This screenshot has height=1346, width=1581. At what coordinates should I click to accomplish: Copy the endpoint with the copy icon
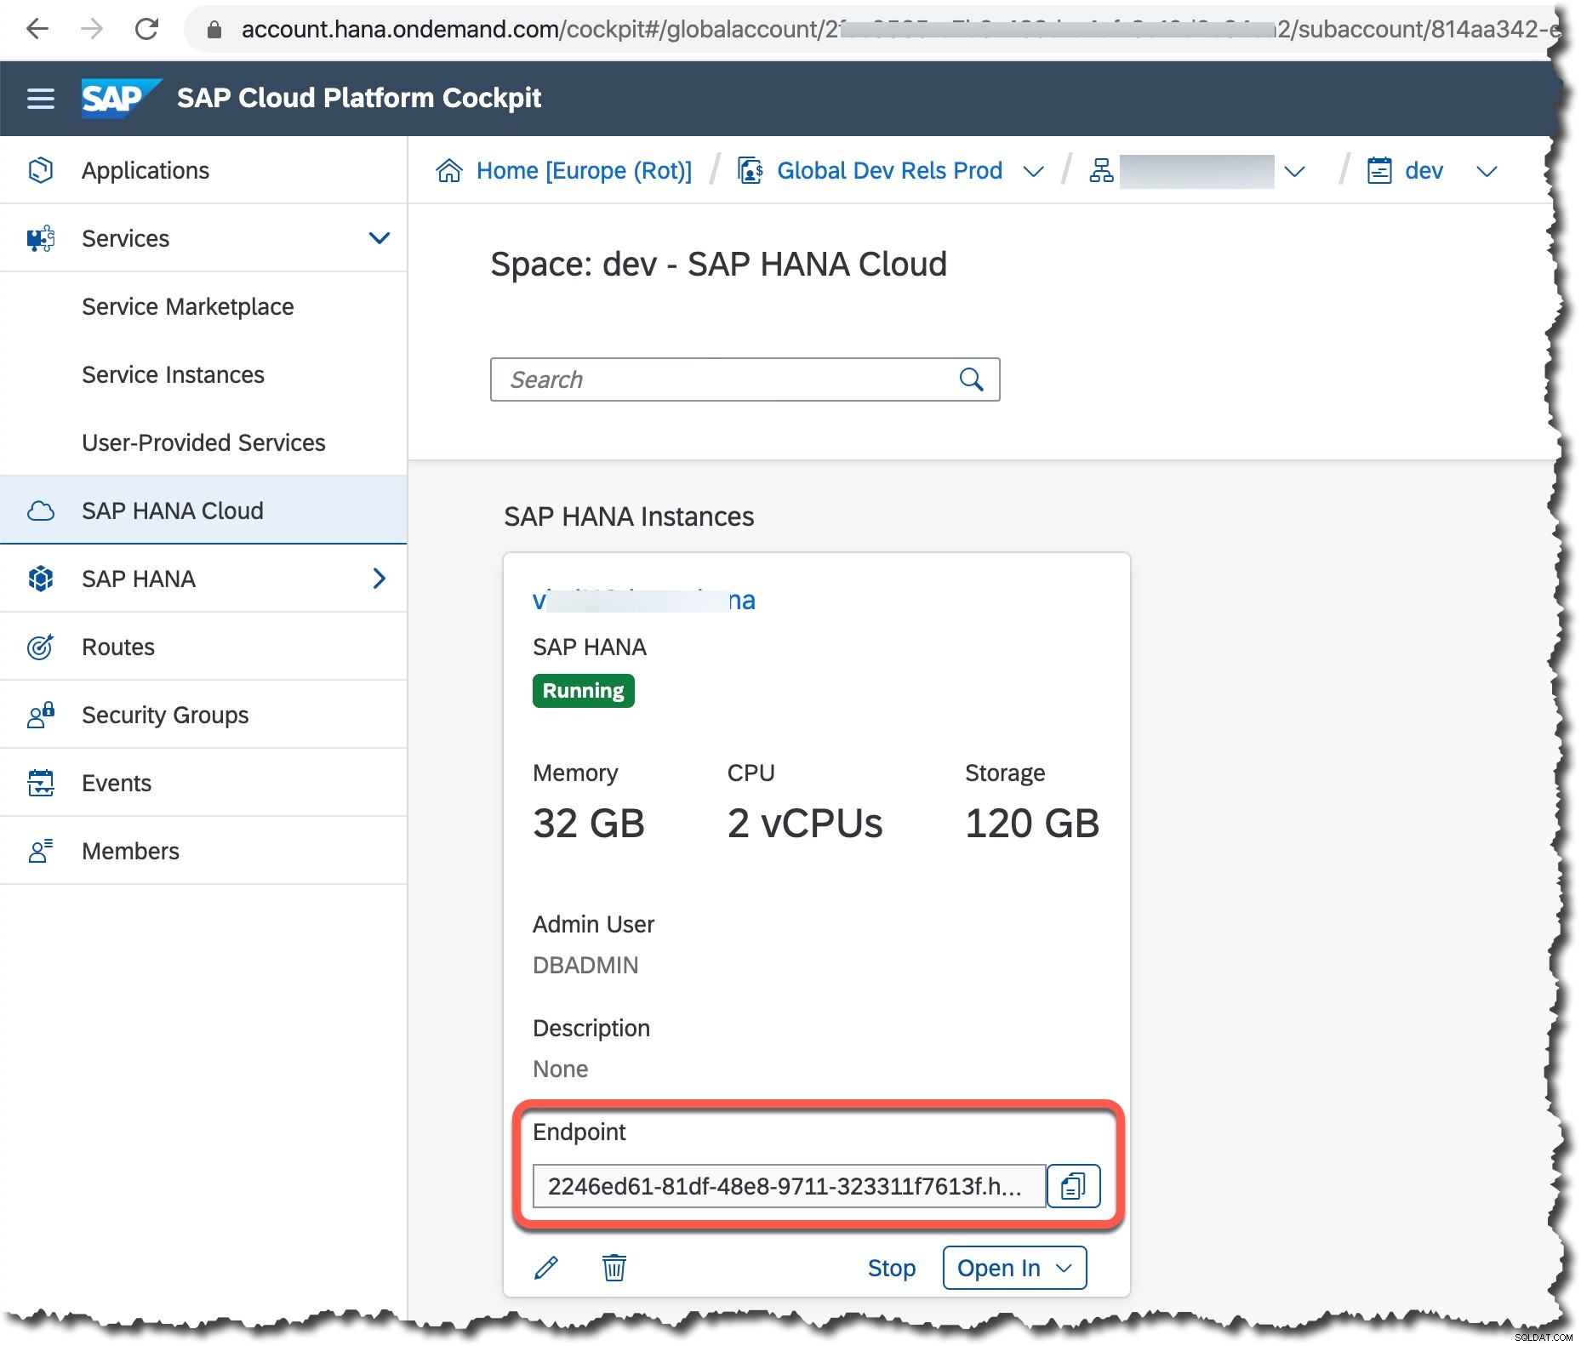coord(1073,1186)
